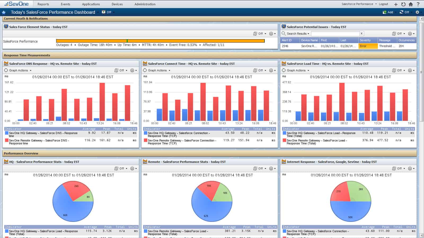This screenshot has width=424, height=238.
Task: Click the Error severity cell for alert 2546
Action: (368, 46)
